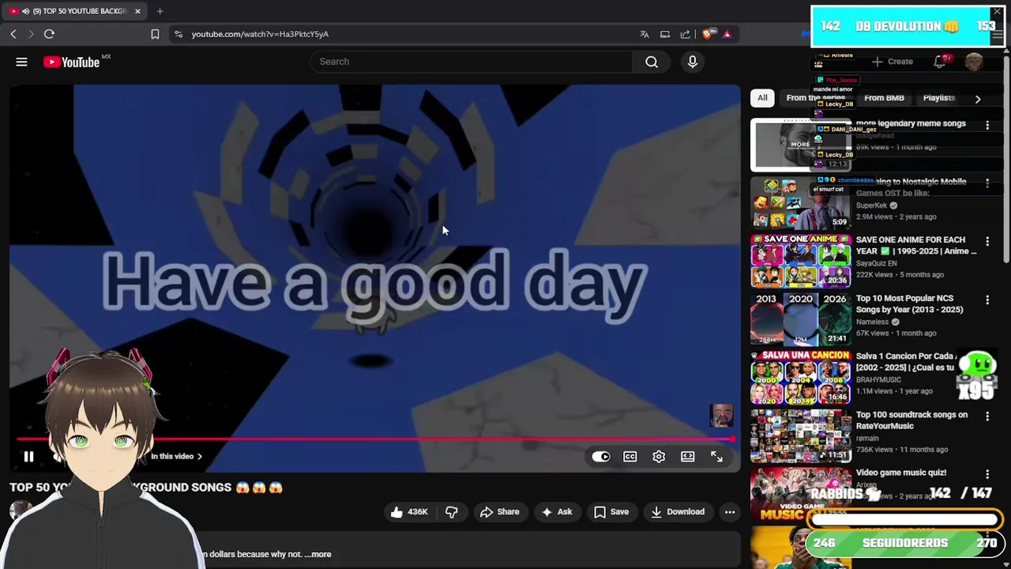Reload the page with browser refresh icon
The image size is (1011, 569).
click(x=49, y=34)
